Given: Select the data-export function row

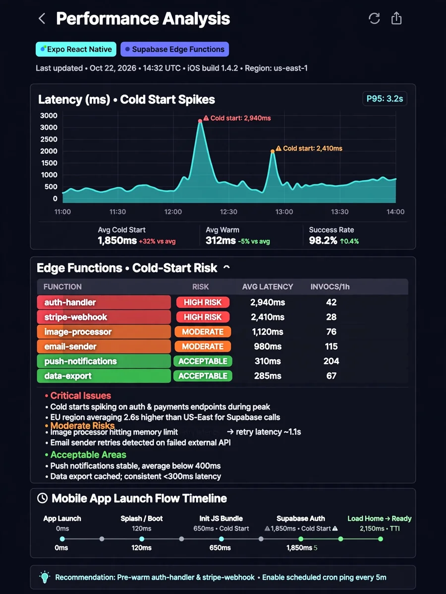Looking at the screenshot, I should (x=223, y=376).
